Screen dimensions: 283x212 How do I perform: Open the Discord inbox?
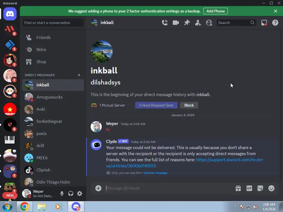coord(264,23)
